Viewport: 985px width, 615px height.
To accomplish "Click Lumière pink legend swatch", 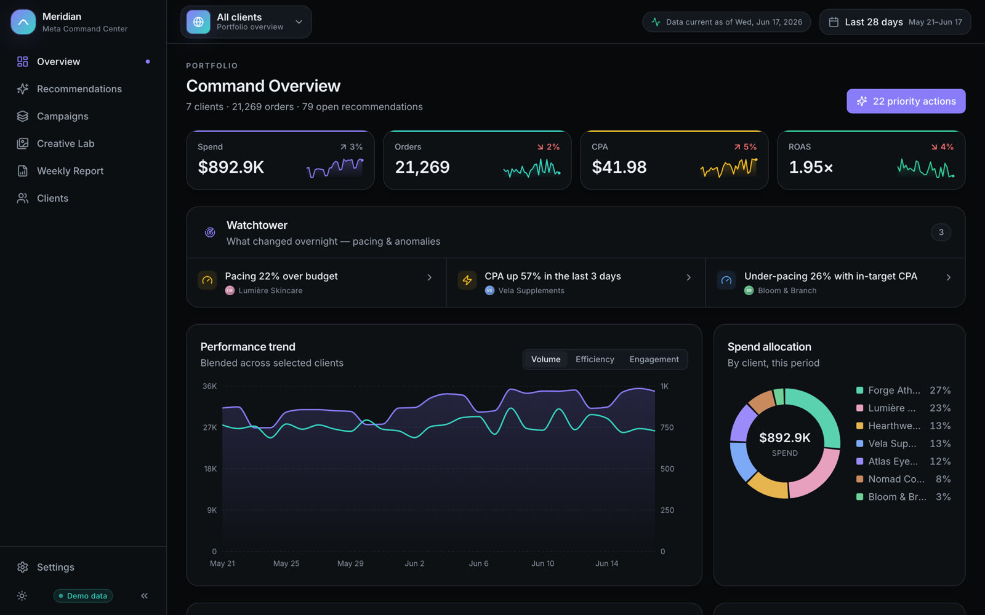I will pyautogui.click(x=859, y=408).
